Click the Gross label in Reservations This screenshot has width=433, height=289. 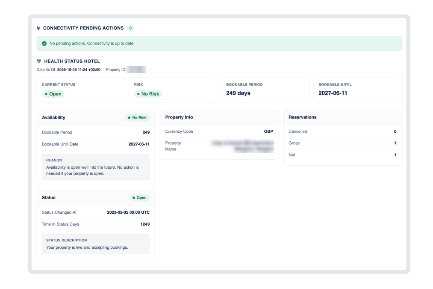pyautogui.click(x=294, y=143)
